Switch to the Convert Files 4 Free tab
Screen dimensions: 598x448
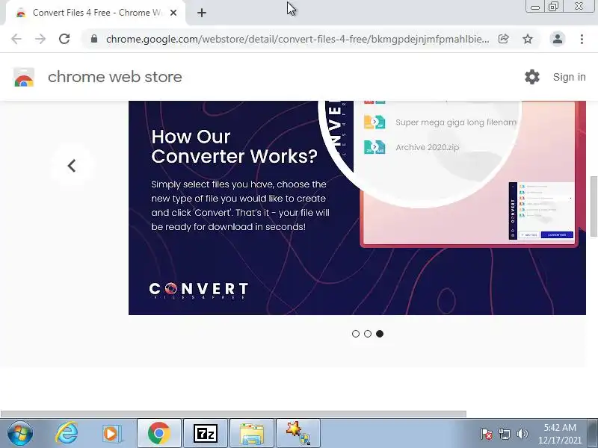pyautogui.click(x=96, y=13)
